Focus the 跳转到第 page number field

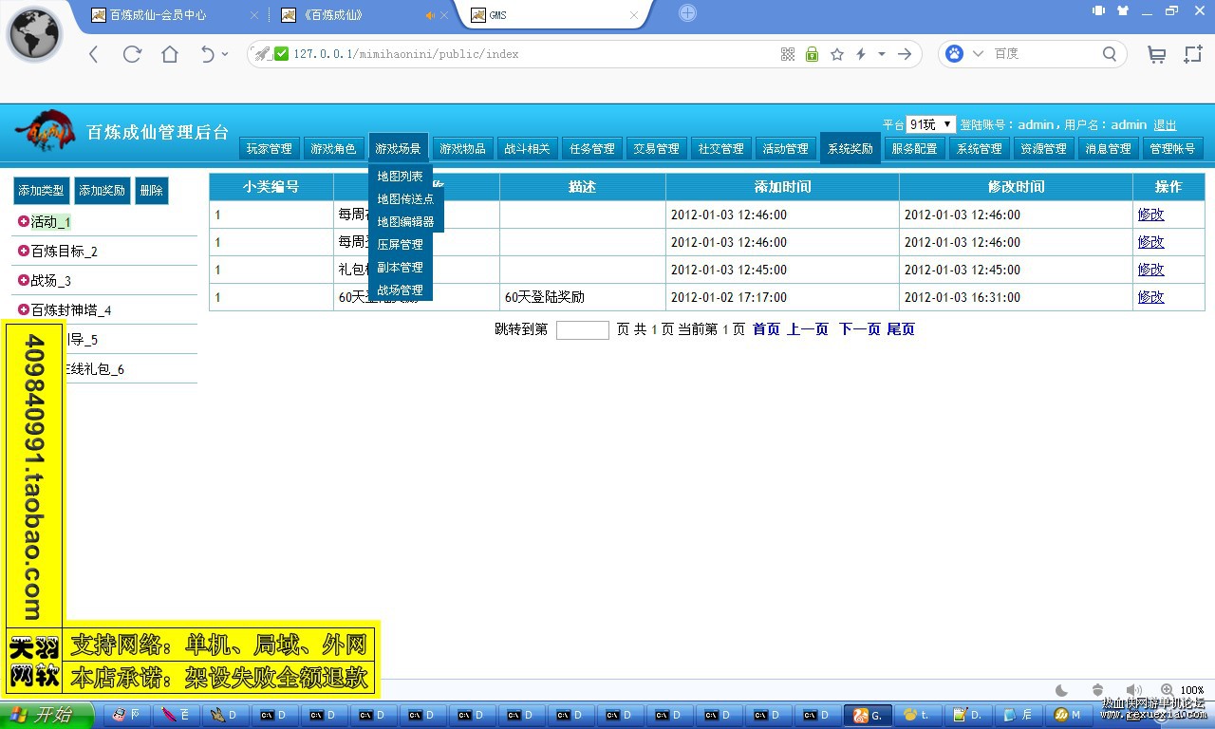coord(583,330)
